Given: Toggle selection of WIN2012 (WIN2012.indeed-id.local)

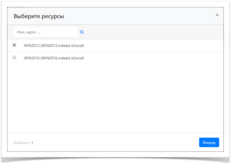Looking at the screenshot, I should point(14,45).
